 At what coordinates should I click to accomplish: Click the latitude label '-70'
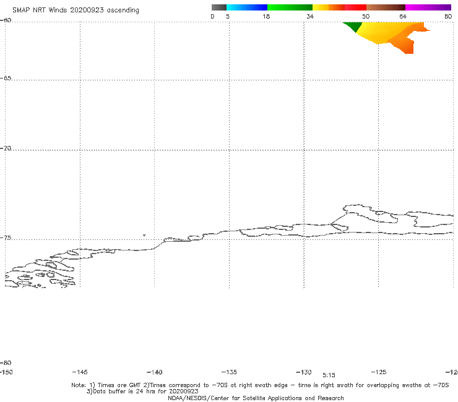pyautogui.click(x=6, y=148)
